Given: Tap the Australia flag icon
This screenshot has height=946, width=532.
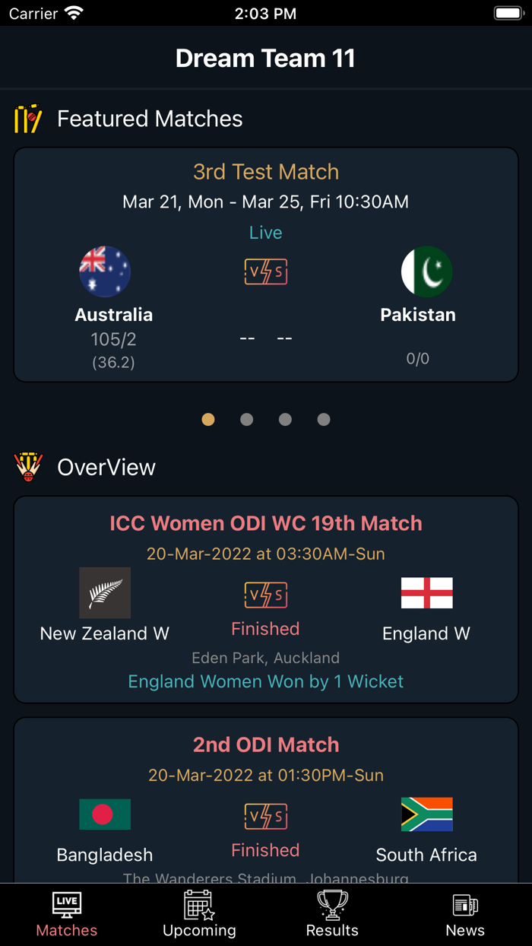Looking at the screenshot, I should tap(105, 271).
